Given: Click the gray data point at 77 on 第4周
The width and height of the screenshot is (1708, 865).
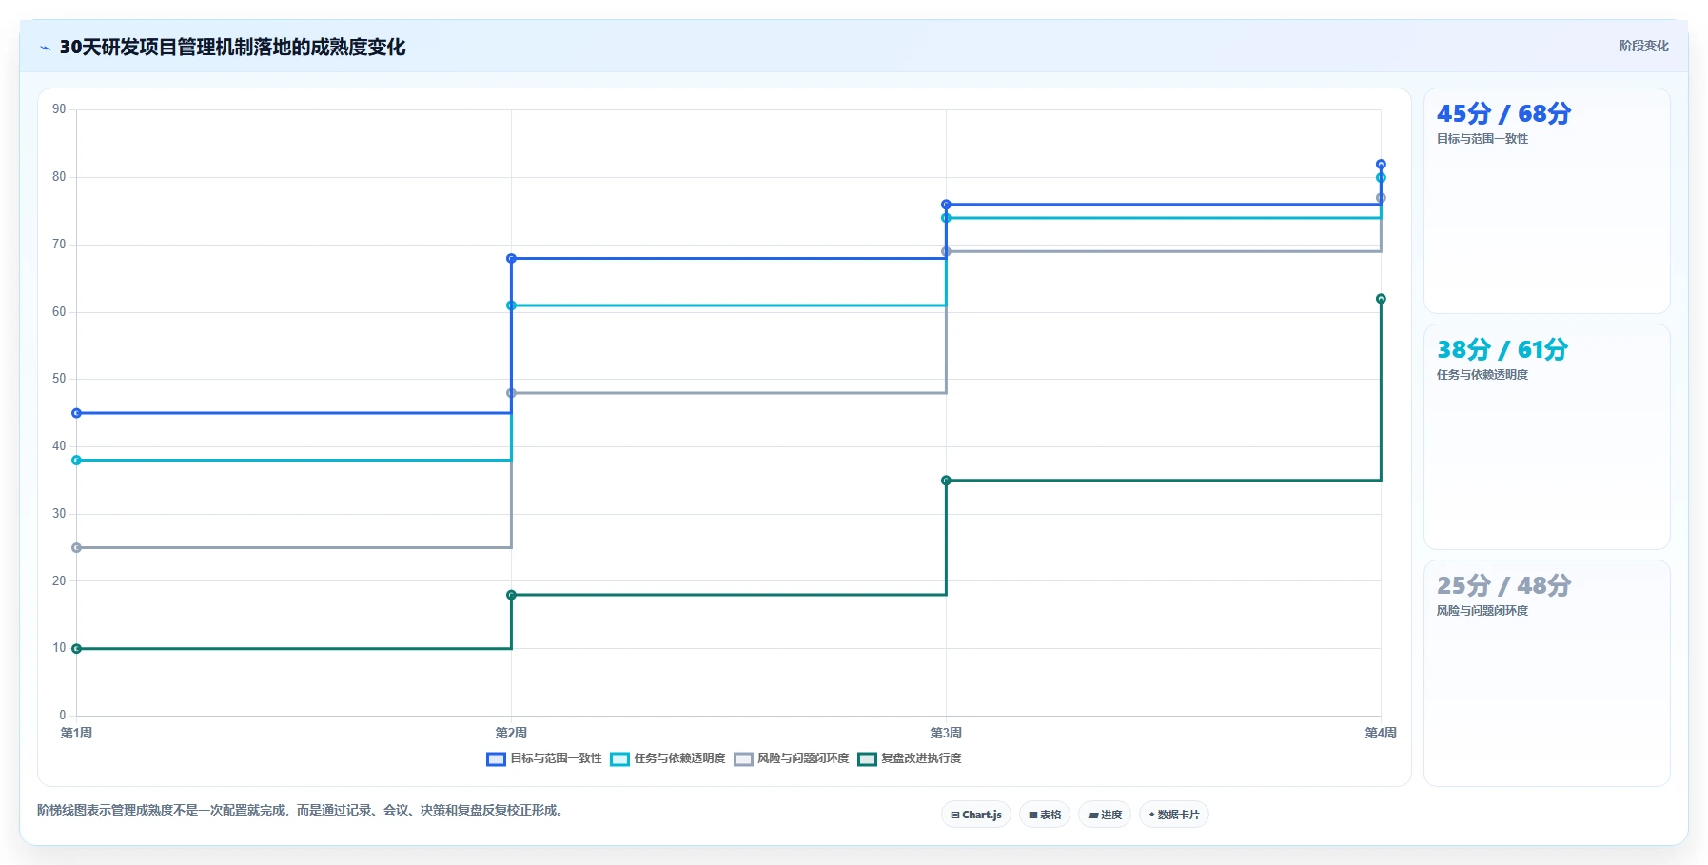Looking at the screenshot, I should (x=1381, y=198).
